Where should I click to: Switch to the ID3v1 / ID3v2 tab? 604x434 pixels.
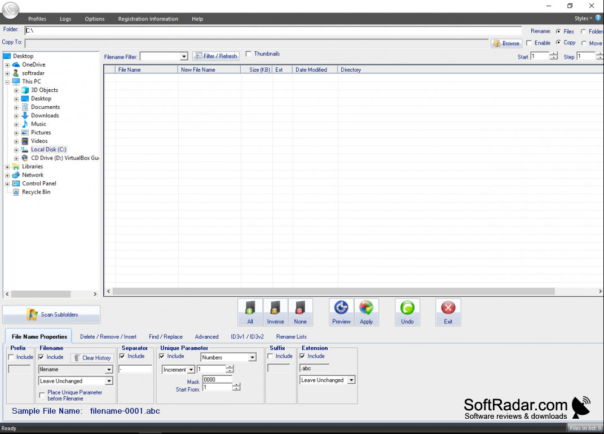(248, 336)
